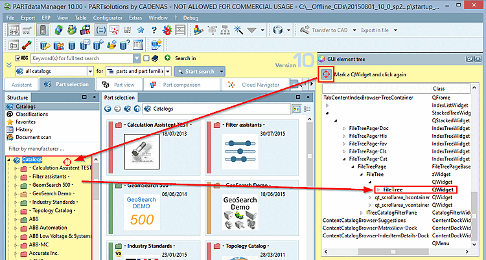The image size is (486, 260).
Task: Click the BMP table preview toolbar icon
Action: pyautogui.click(x=14, y=30)
